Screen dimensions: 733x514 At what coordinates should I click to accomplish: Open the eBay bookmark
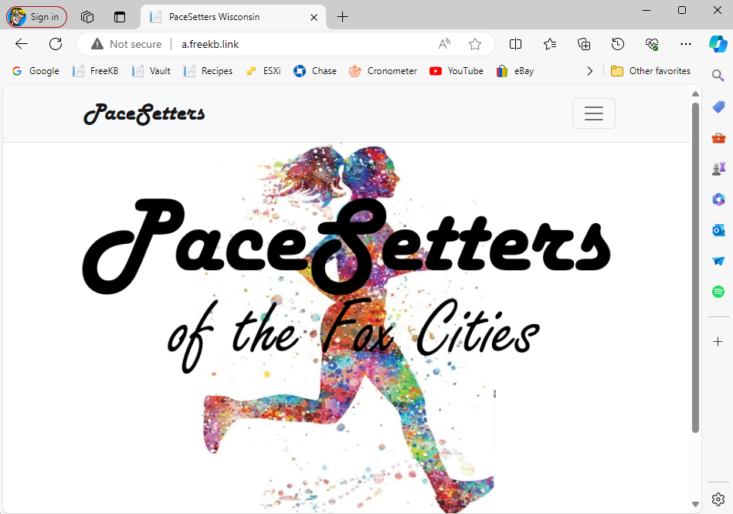[515, 71]
